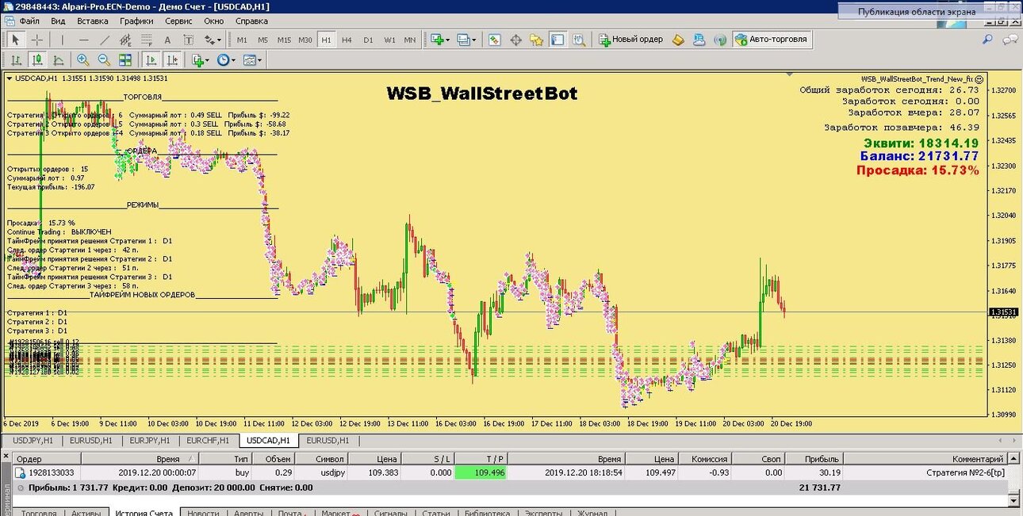Open the Файл menu

pyautogui.click(x=29, y=21)
